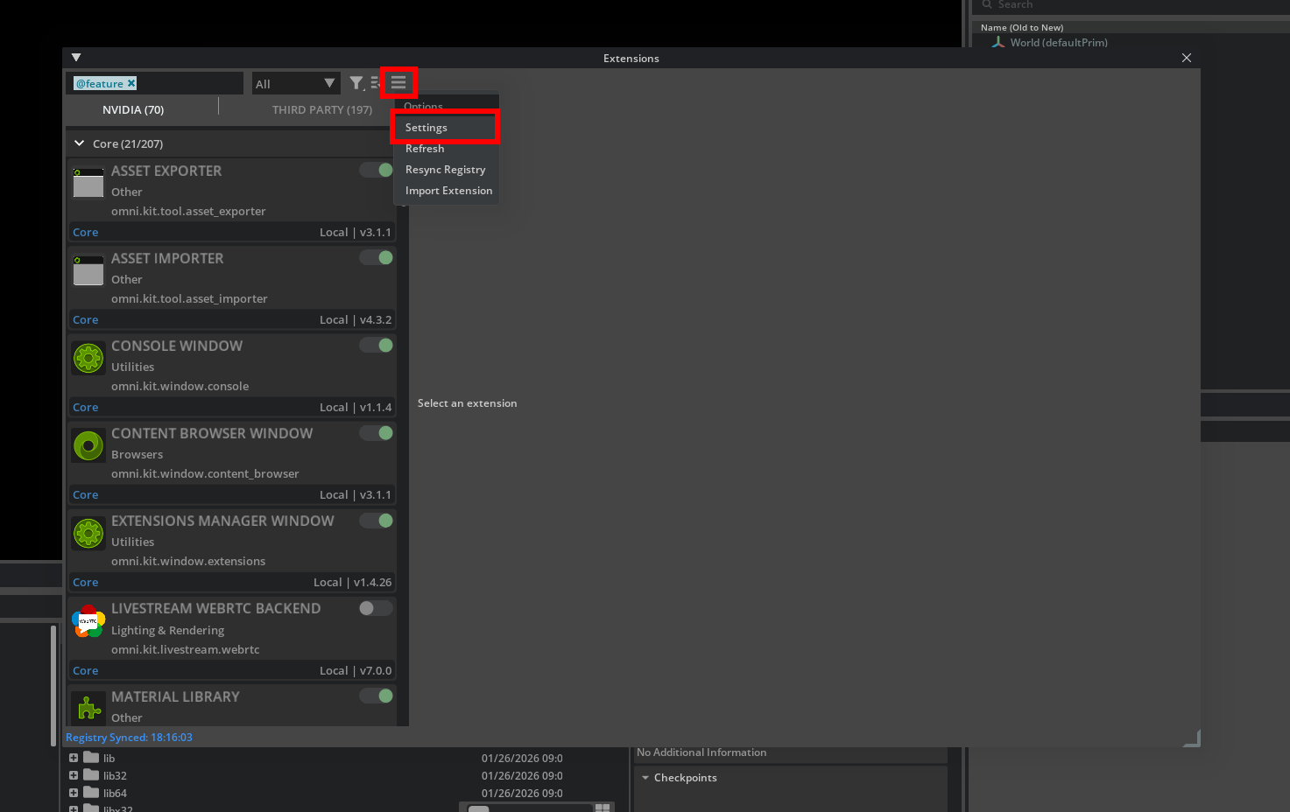Select Settings from the options menu

[426, 128]
